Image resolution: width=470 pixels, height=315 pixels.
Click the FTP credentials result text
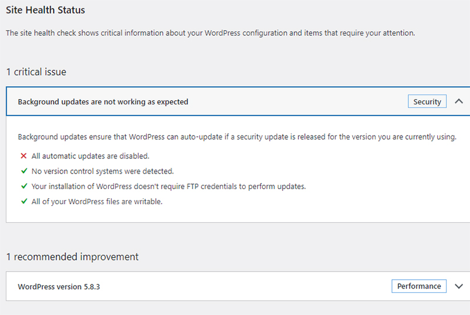(x=169, y=187)
